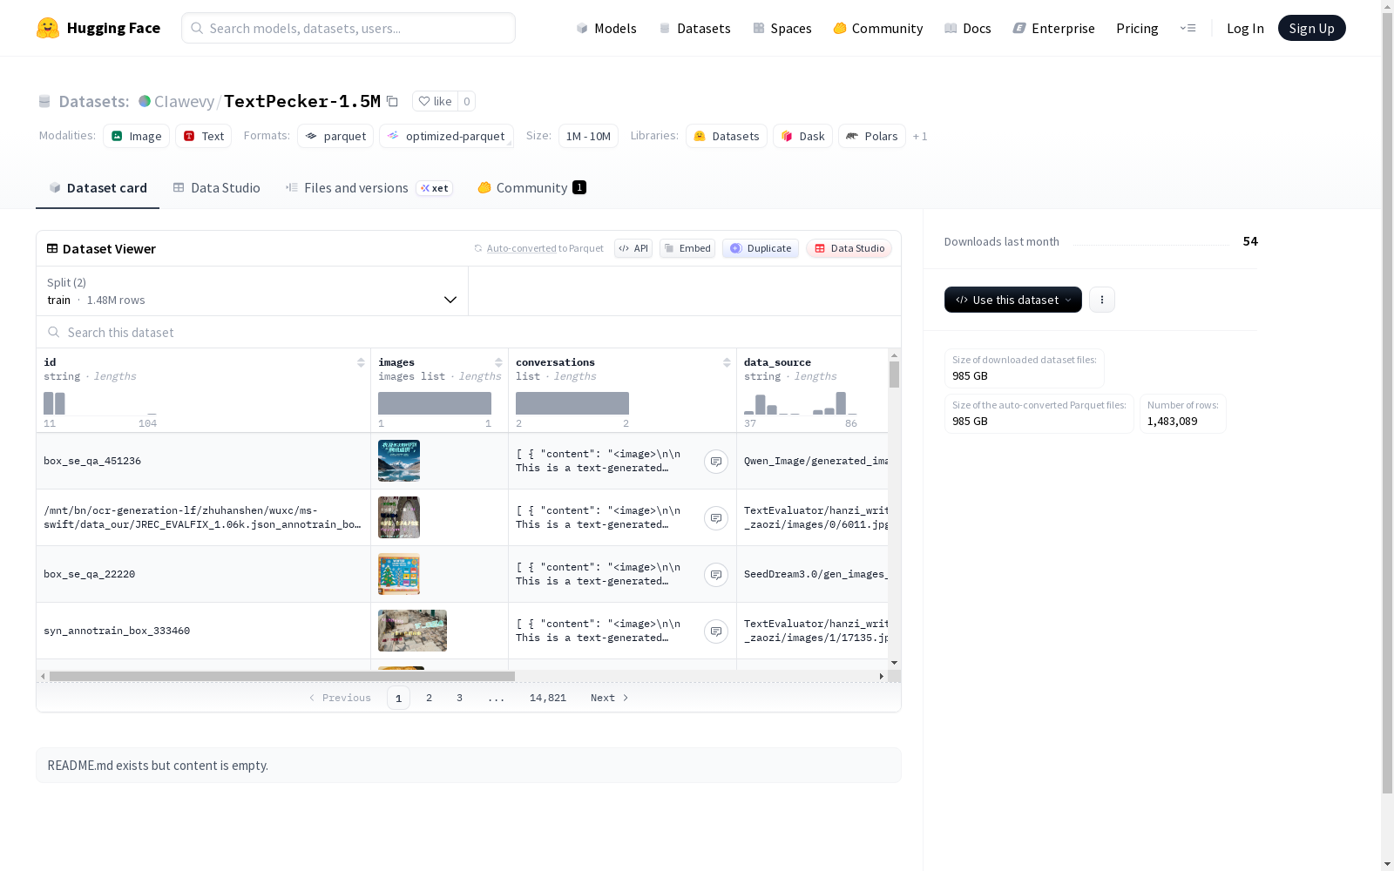This screenshot has width=1394, height=871.
Task: Select the parquet format tag
Action: coord(335,136)
